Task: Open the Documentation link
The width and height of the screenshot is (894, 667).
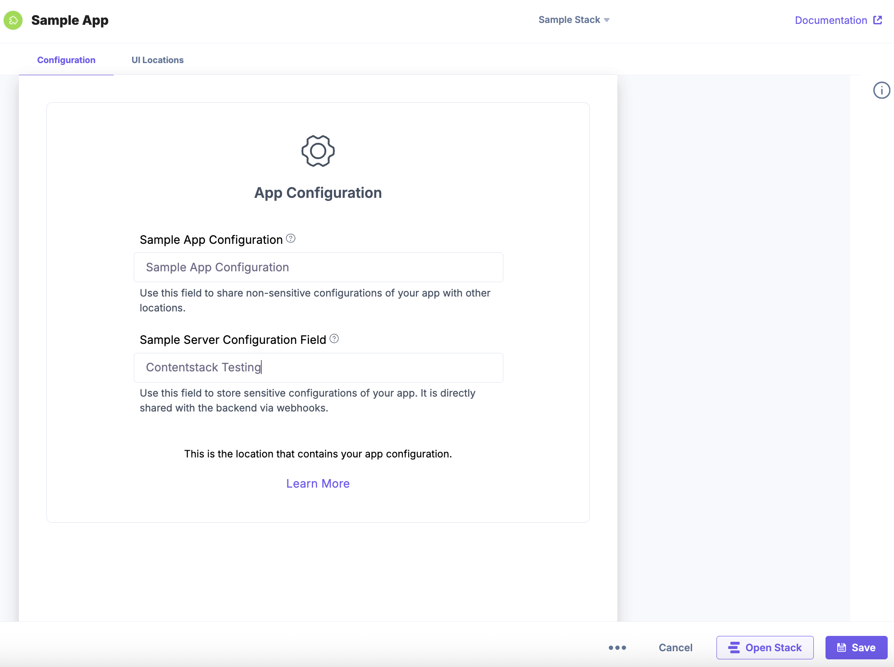Action: coord(830,20)
